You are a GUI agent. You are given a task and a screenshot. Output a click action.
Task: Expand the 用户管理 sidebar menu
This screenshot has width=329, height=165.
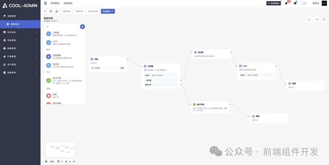pos(20,64)
